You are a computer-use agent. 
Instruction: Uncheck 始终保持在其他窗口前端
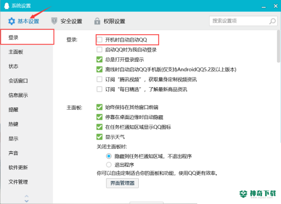pos(99,107)
